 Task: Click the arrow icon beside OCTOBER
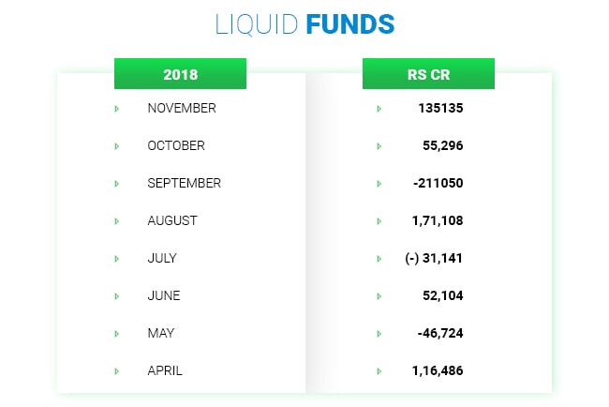(116, 146)
